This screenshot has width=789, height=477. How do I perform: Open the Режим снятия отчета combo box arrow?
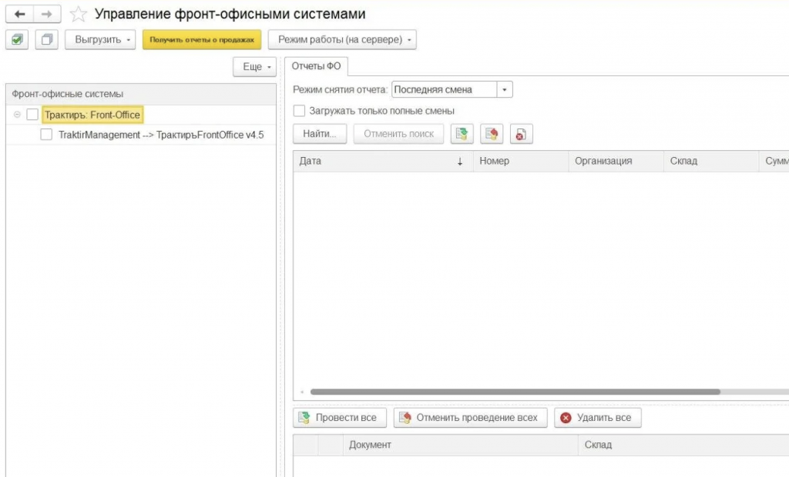pyautogui.click(x=505, y=89)
